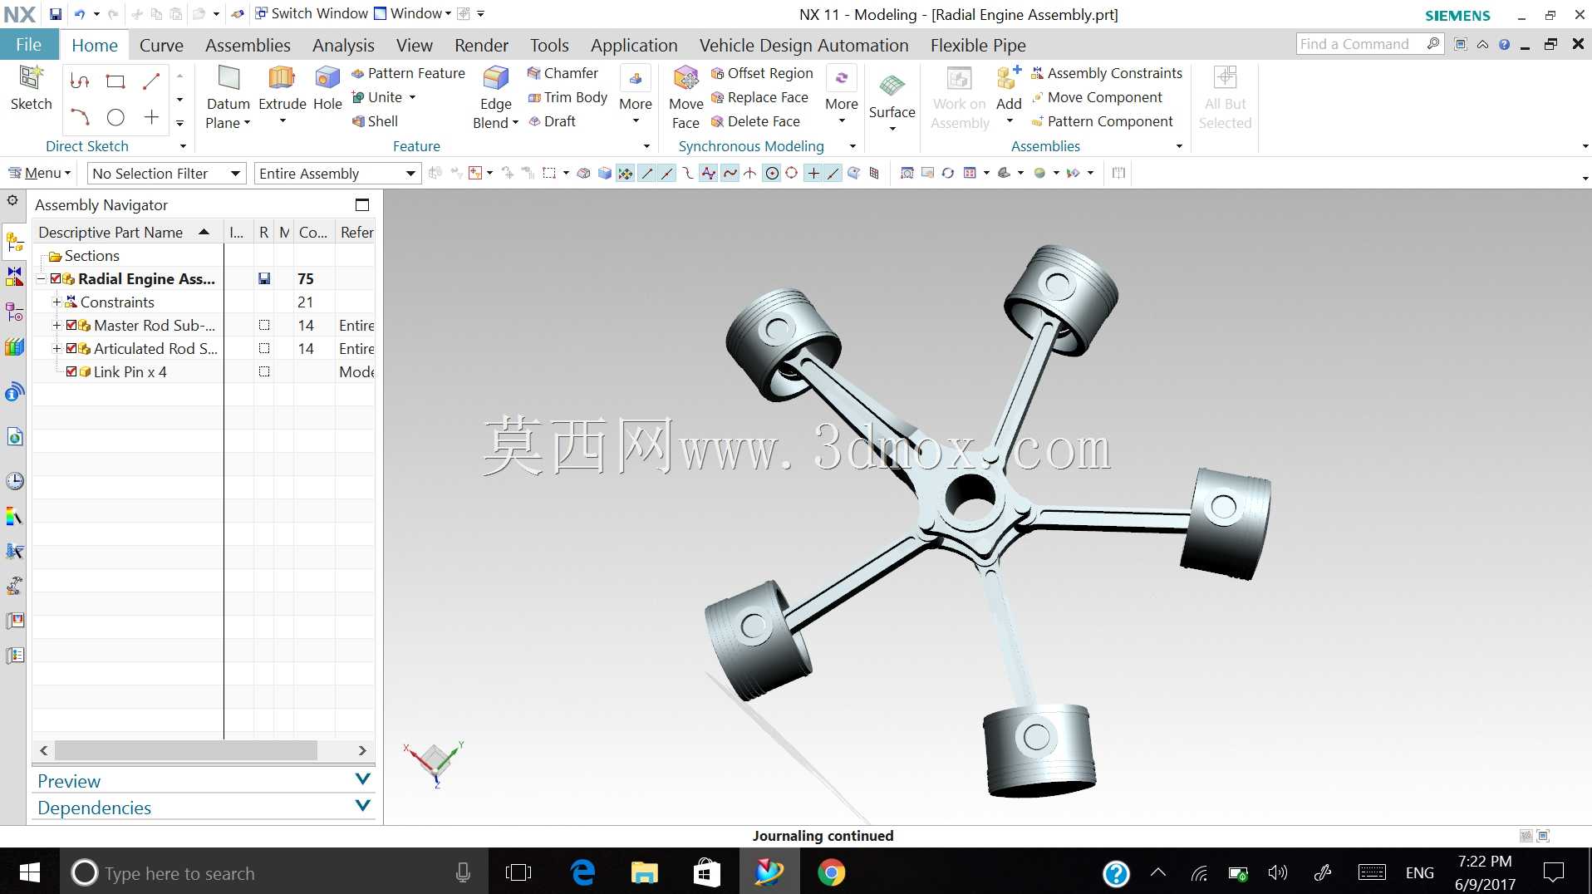Uncheck the Articulated Rod Sub-assembly checkbox

coord(71,349)
